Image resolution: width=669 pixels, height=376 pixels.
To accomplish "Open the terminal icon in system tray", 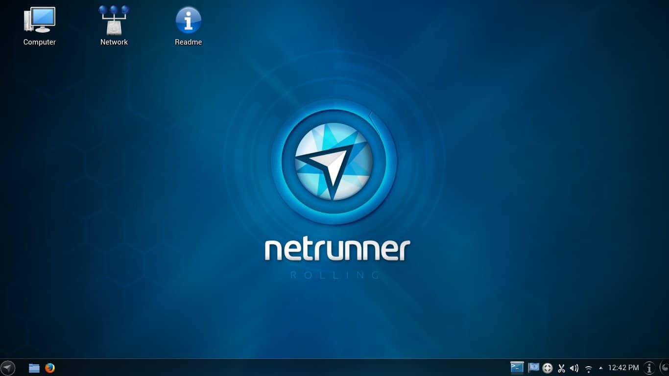I will pyautogui.click(x=517, y=368).
